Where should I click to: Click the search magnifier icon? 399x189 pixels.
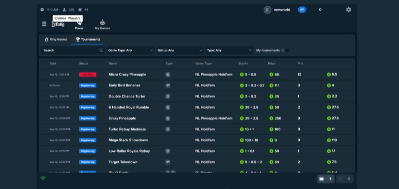[x=101, y=50]
